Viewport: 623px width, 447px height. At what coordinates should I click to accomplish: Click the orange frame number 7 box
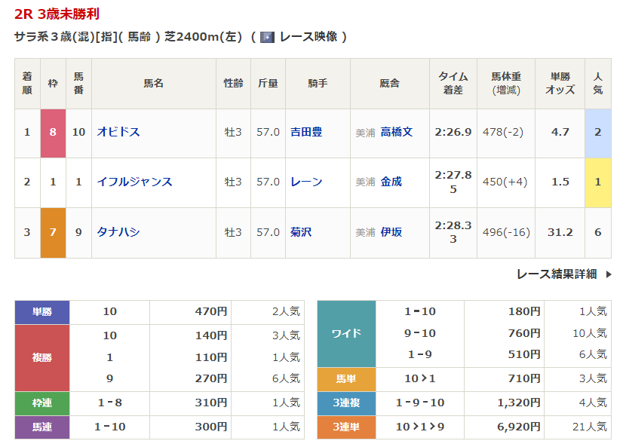53,232
